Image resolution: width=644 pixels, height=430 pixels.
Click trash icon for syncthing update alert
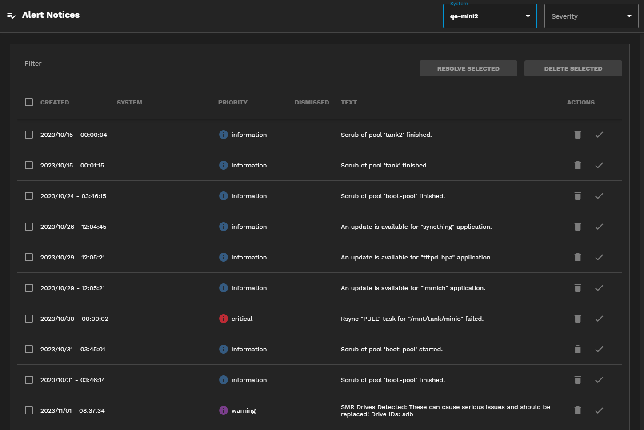tap(577, 227)
